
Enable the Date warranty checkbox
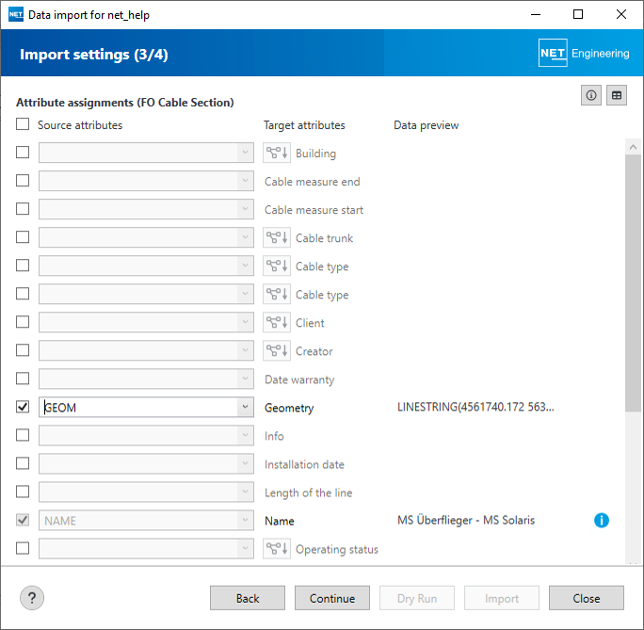[23, 380]
